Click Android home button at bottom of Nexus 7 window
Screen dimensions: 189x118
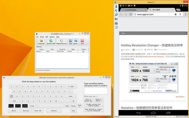point(153,113)
